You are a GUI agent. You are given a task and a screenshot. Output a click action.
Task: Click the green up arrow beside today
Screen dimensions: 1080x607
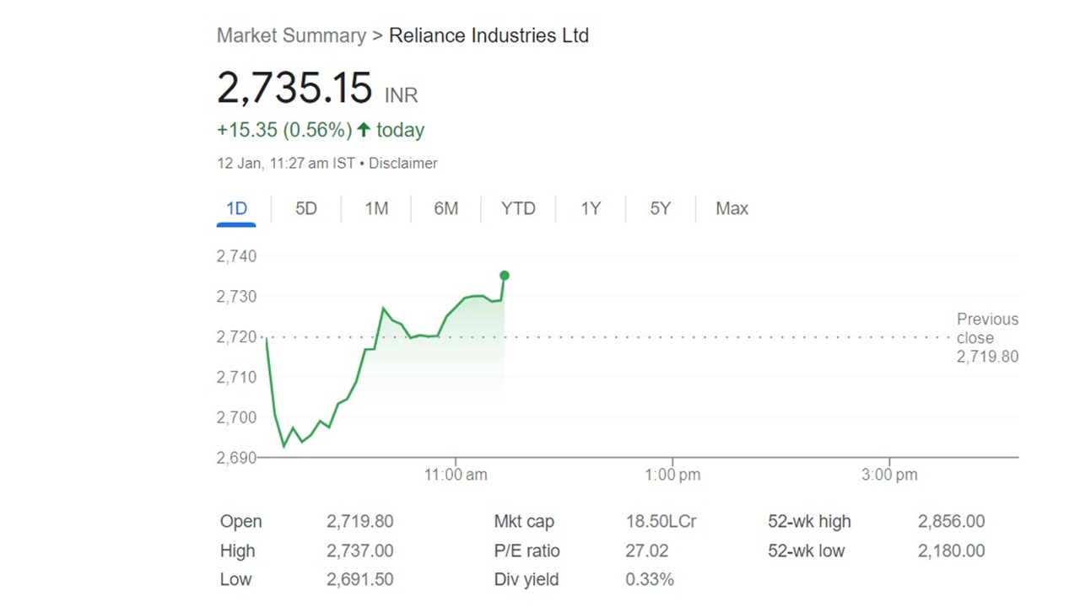click(x=364, y=130)
